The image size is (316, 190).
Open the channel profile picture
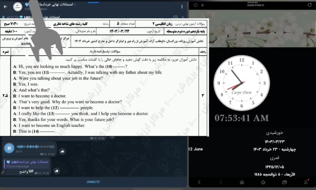pos(18,6)
